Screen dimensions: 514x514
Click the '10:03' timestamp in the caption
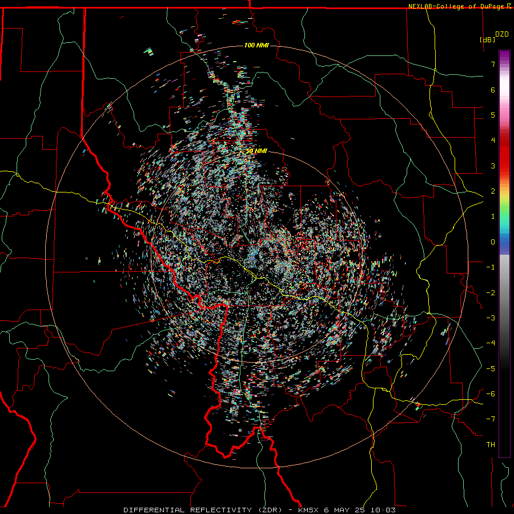pos(383,510)
